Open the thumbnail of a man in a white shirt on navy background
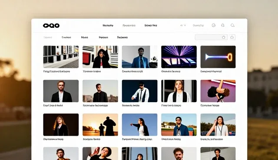This screenshot has width=278, height=160. pos(139,91)
